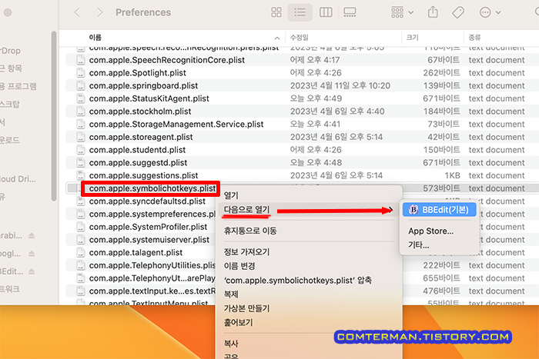Open 네트워크 in the sidebar

(9, 289)
